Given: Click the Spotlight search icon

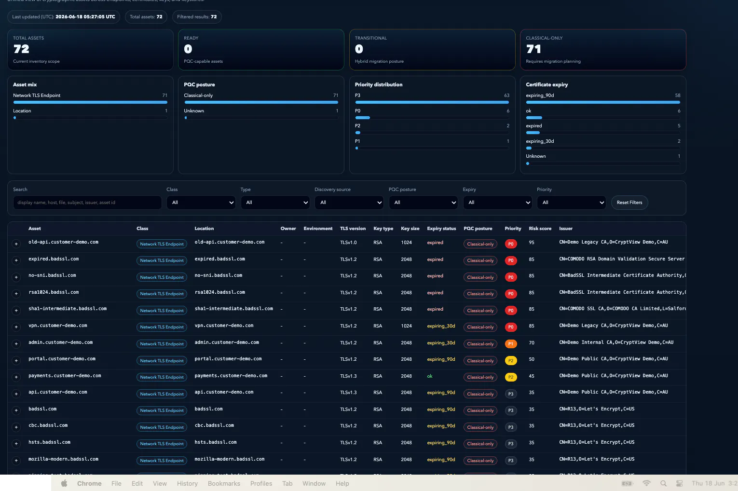Looking at the screenshot, I should [x=663, y=483].
